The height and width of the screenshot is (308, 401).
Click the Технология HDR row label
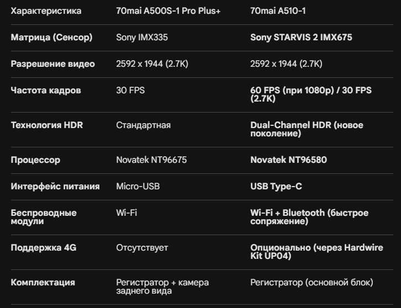(x=47, y=125)
